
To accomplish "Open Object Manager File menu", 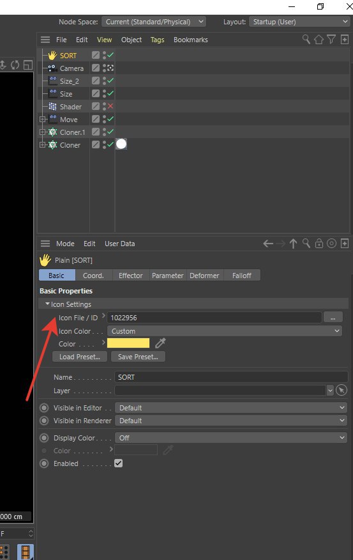I will point(61,40).
